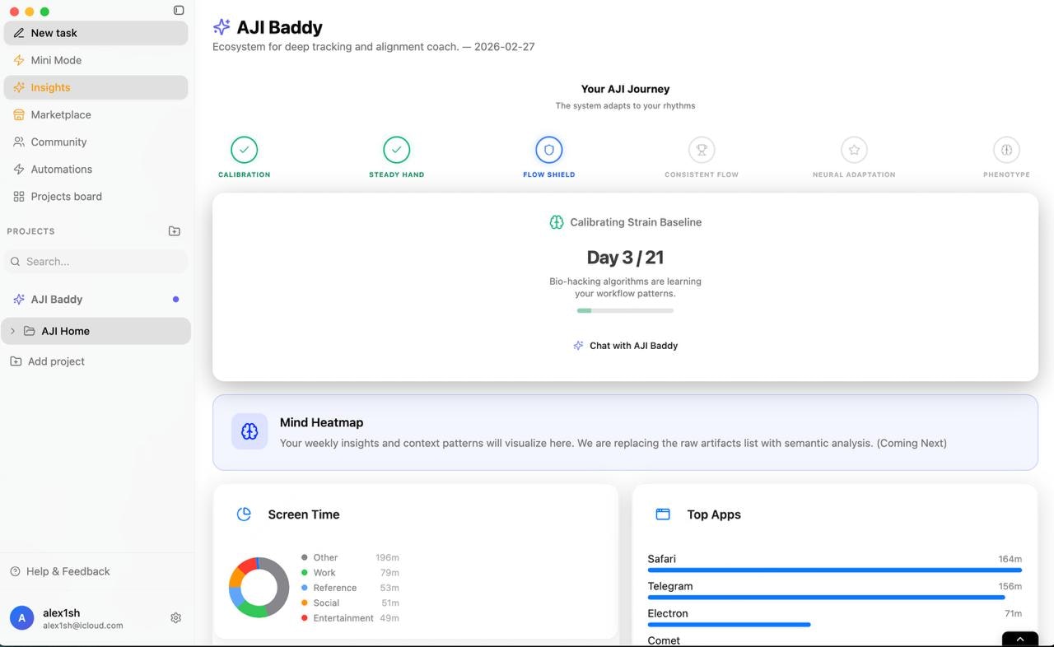1054x647 pixels.
Task: Click the Top Apps window icon
Action: 663,514
